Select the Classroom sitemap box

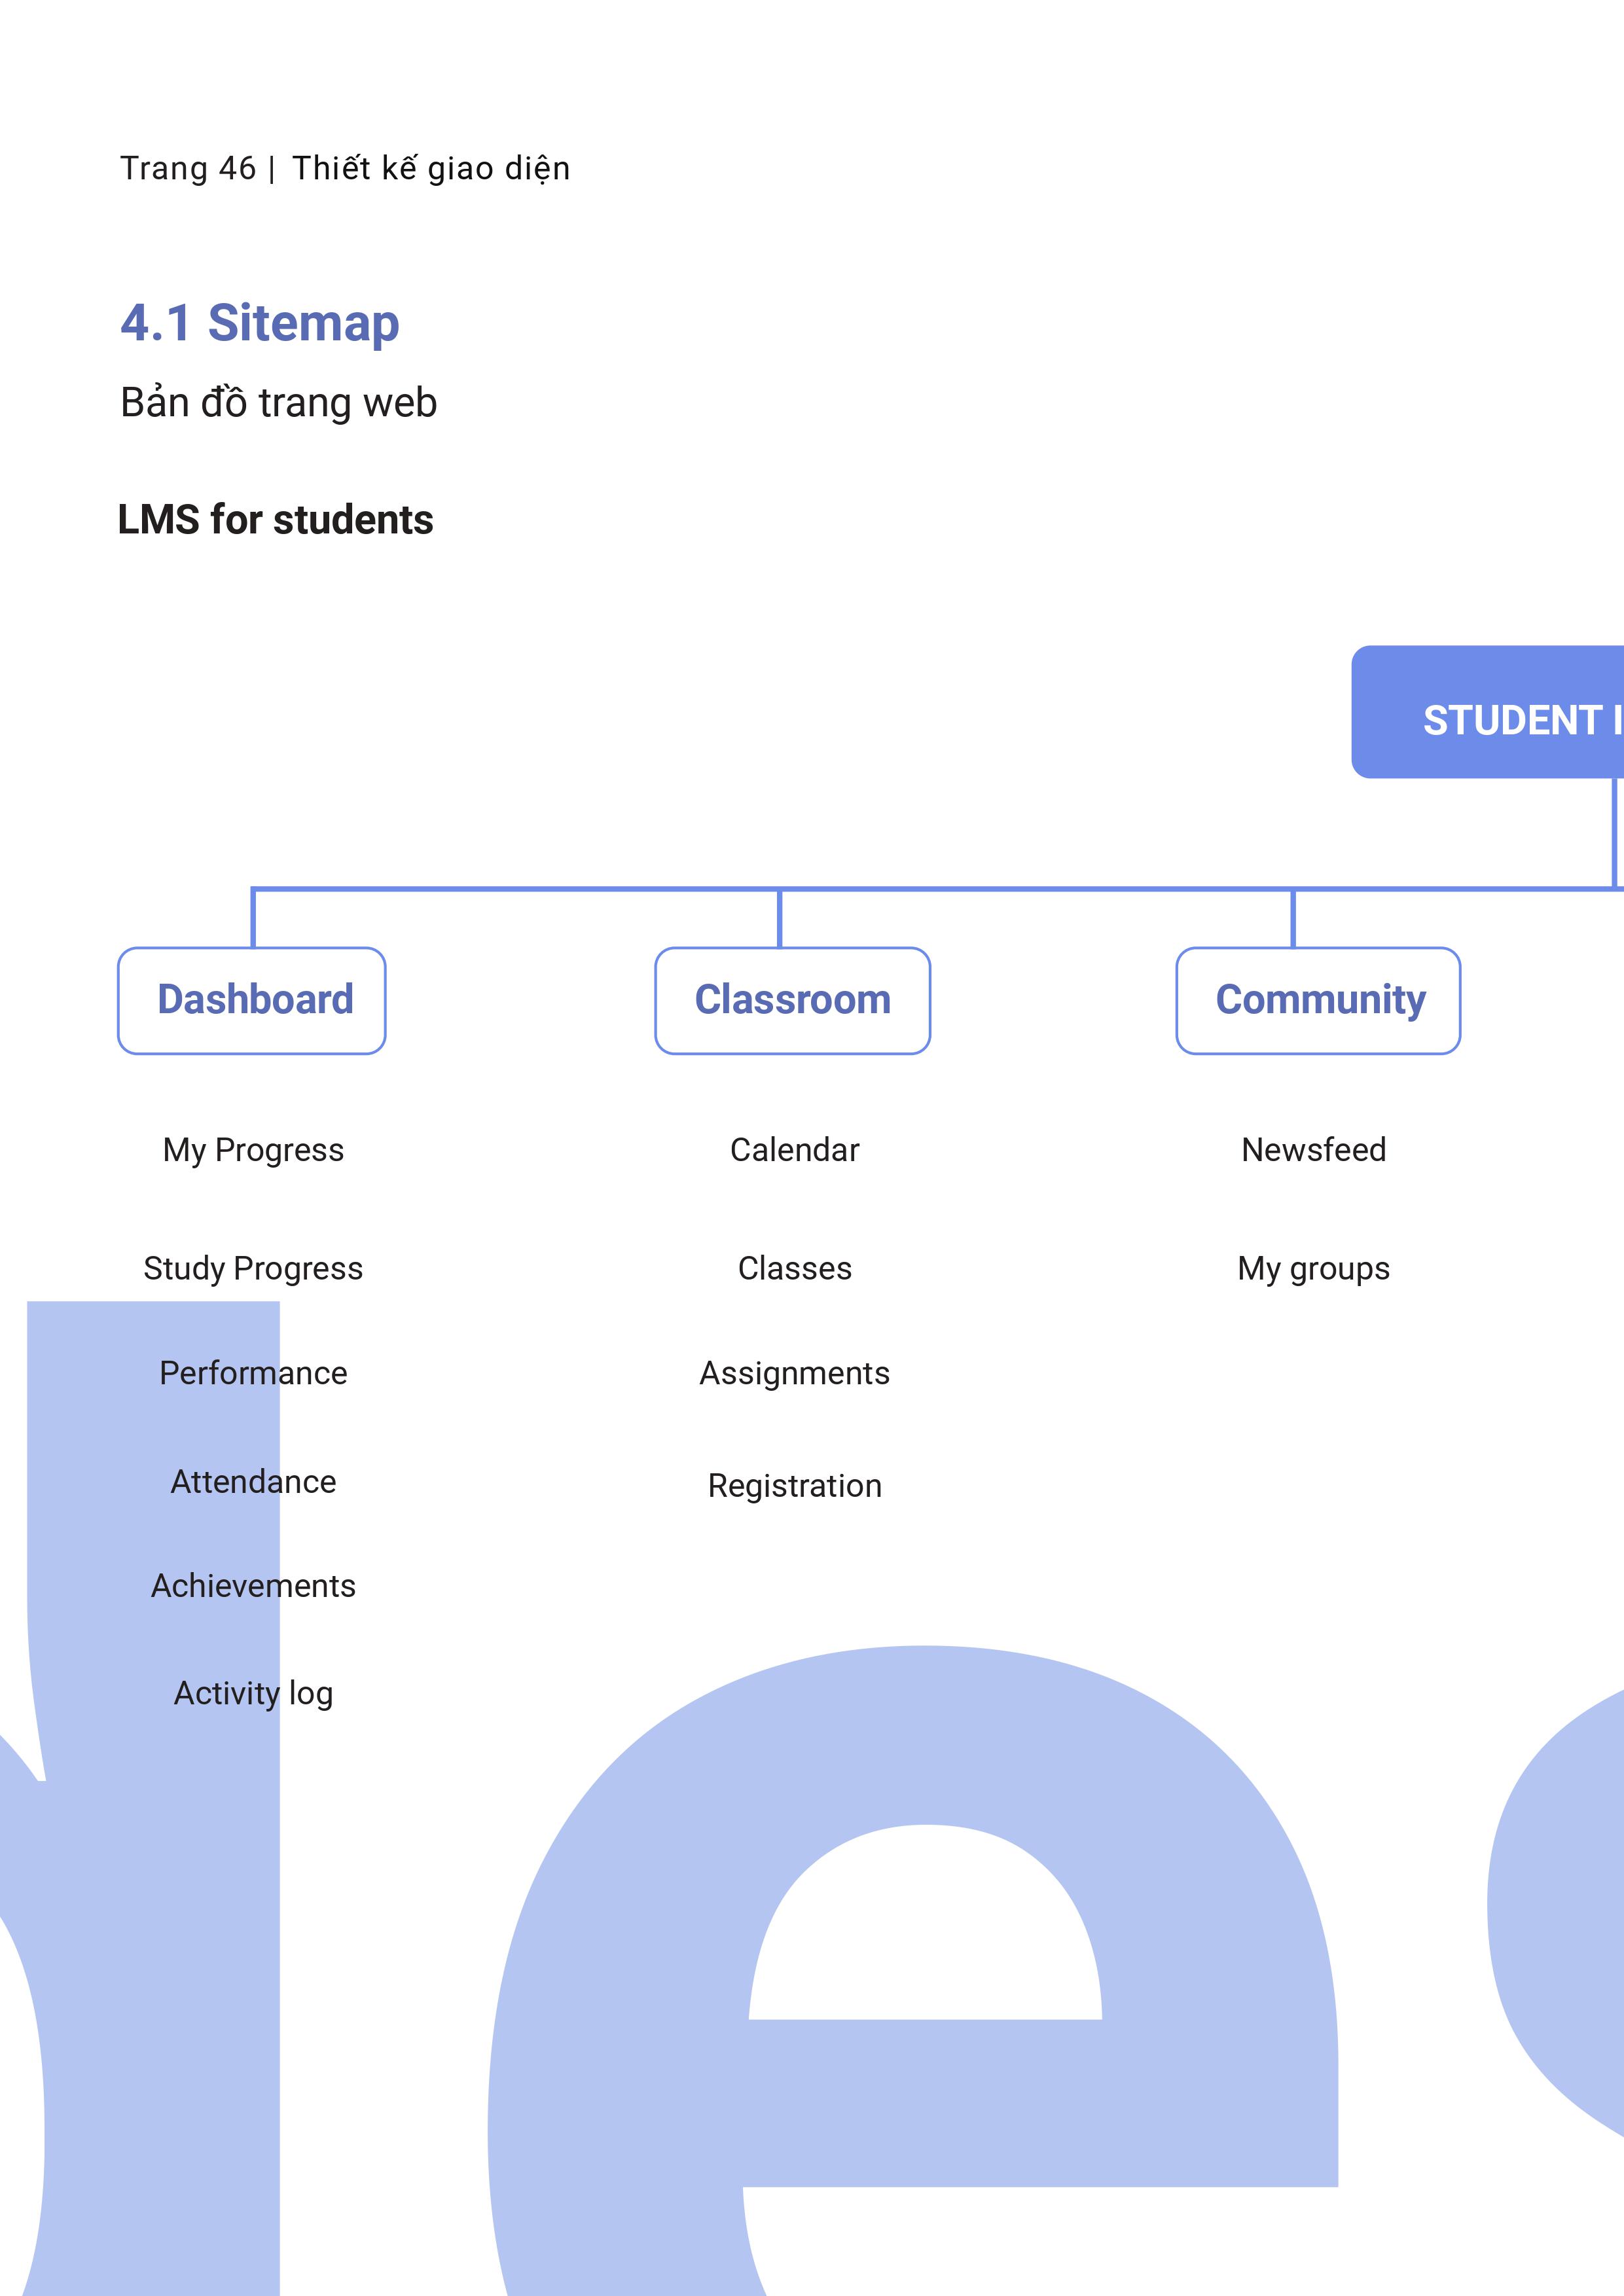point(792,1000)
